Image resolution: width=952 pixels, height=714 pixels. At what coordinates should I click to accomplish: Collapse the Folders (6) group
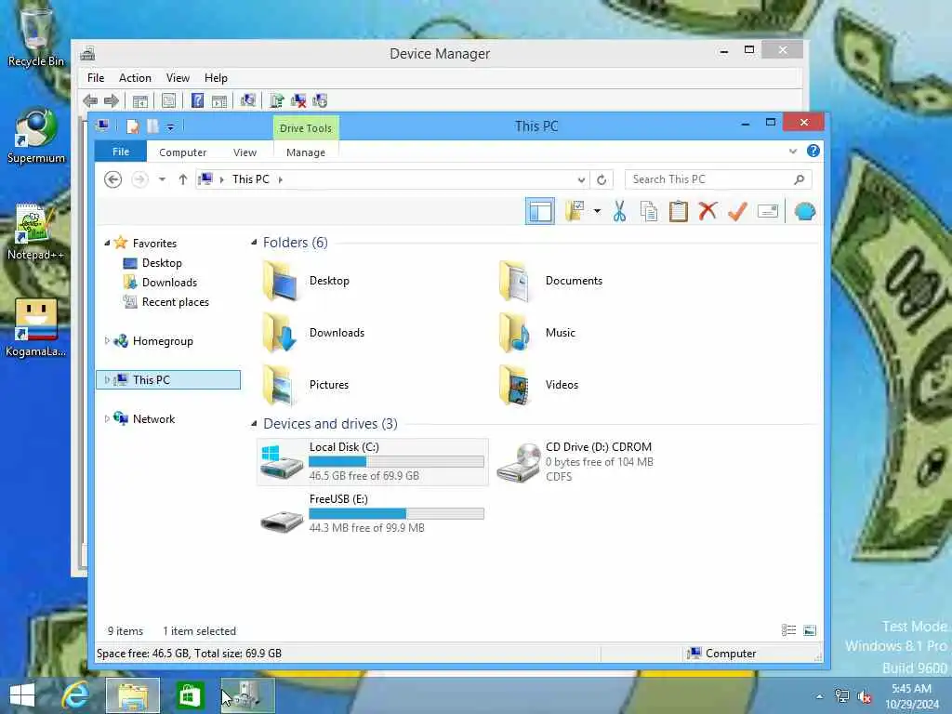(254, 243)
